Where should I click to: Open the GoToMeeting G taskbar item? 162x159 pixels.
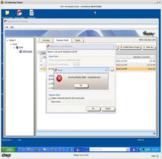(x=38, y=149)
